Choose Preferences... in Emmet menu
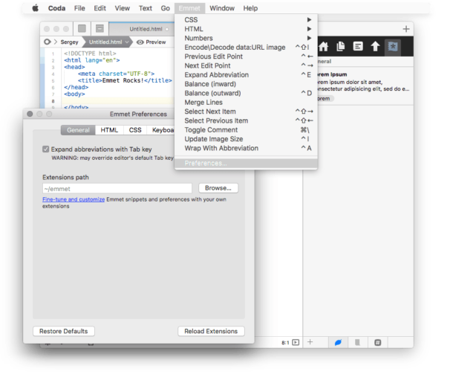The image size is (453, 386). coord(246,163)
